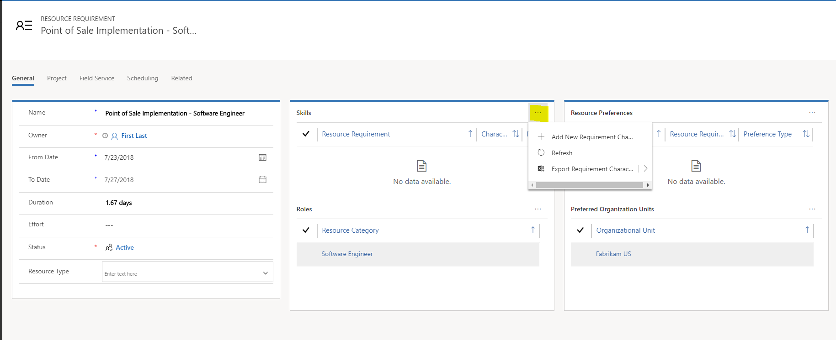This screenshot has height=340, width=836.
Task: Open the First Last owner link
Action: (134, 136)
